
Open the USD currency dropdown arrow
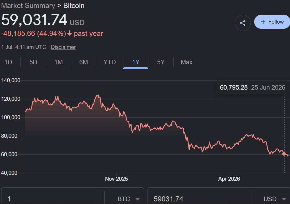point(284,199)
